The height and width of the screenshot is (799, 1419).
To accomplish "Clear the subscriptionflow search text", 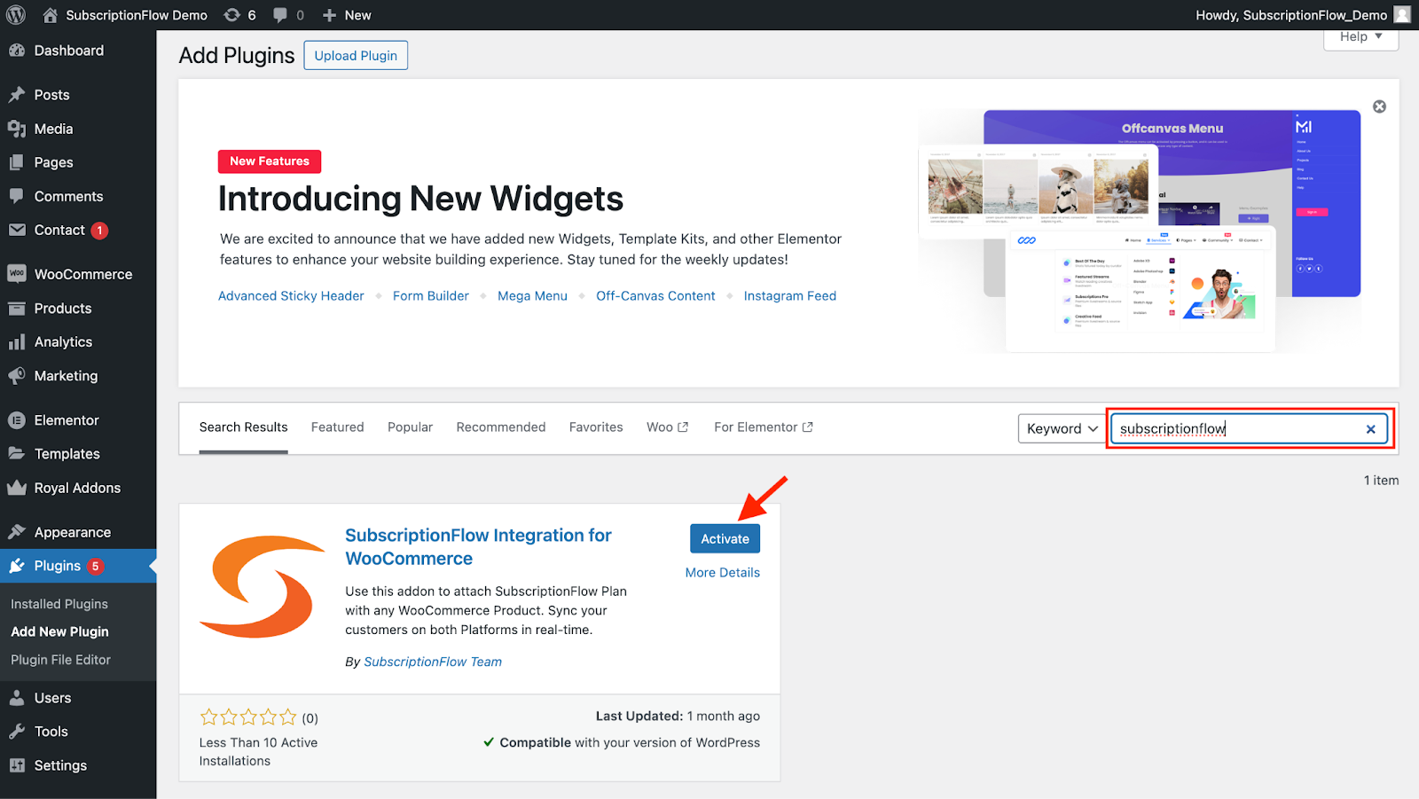I will tap(1370, 429).
